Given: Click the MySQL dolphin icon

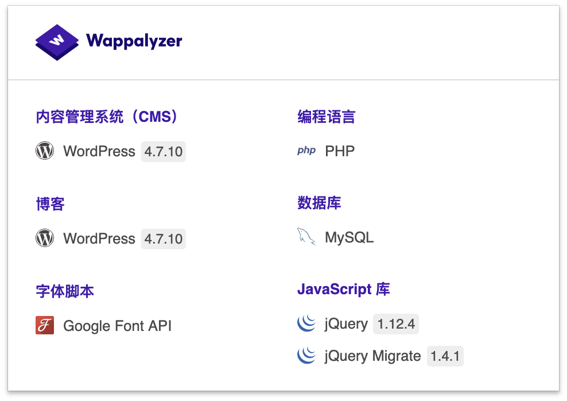Looking at the screenshot, I should point(306,237).
